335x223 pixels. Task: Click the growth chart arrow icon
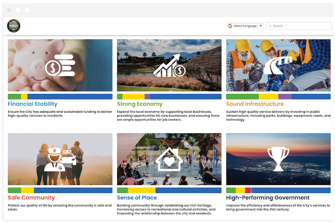(169, 65)
